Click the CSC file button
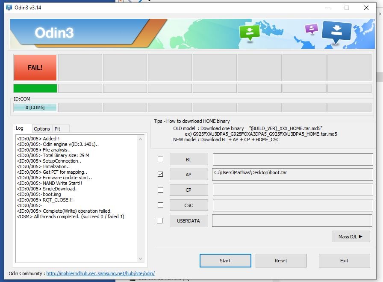This screenshot has height=282, width=383. pos(189,205)
